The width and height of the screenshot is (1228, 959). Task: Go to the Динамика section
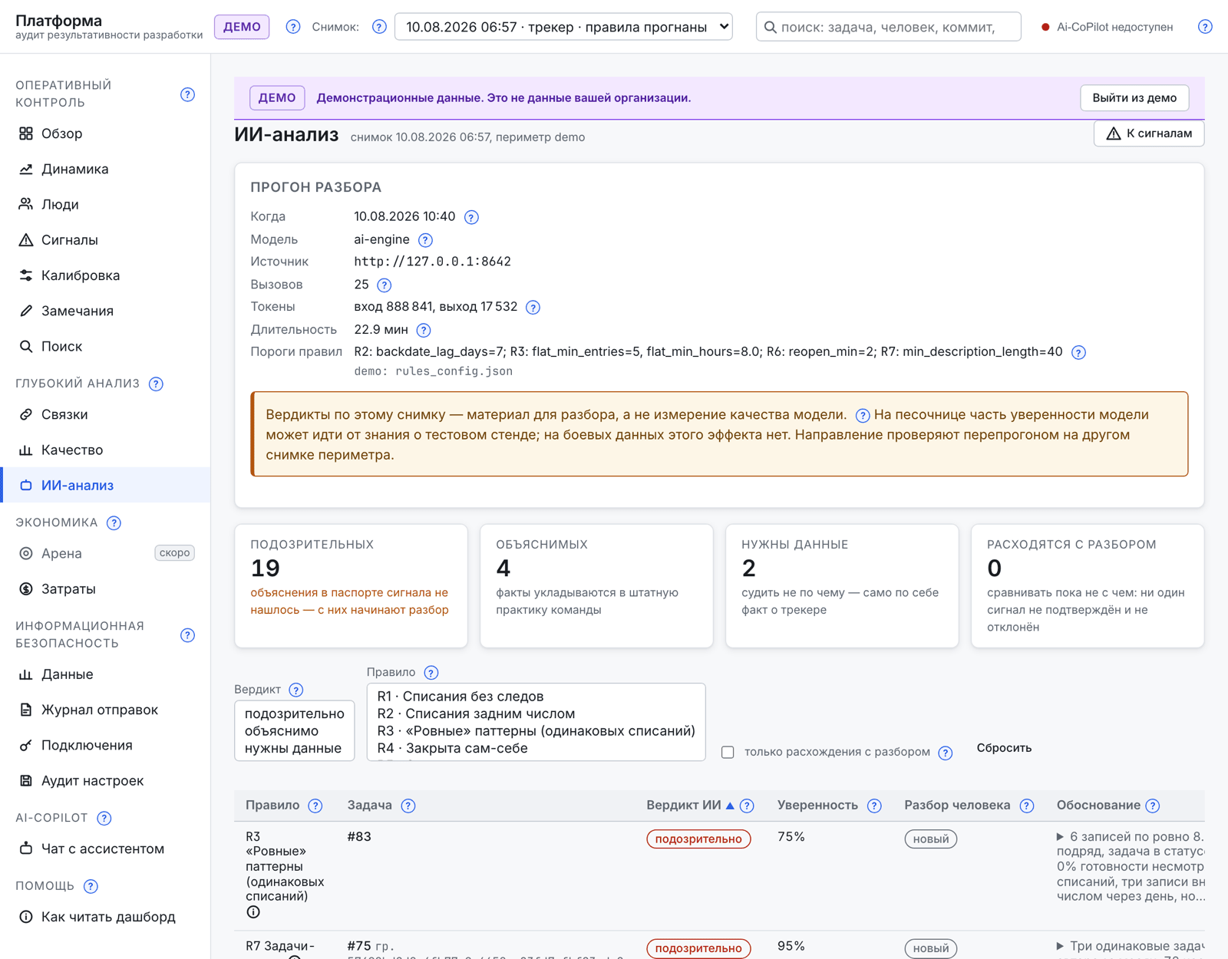pyautogui.click(x=105, y=169)
